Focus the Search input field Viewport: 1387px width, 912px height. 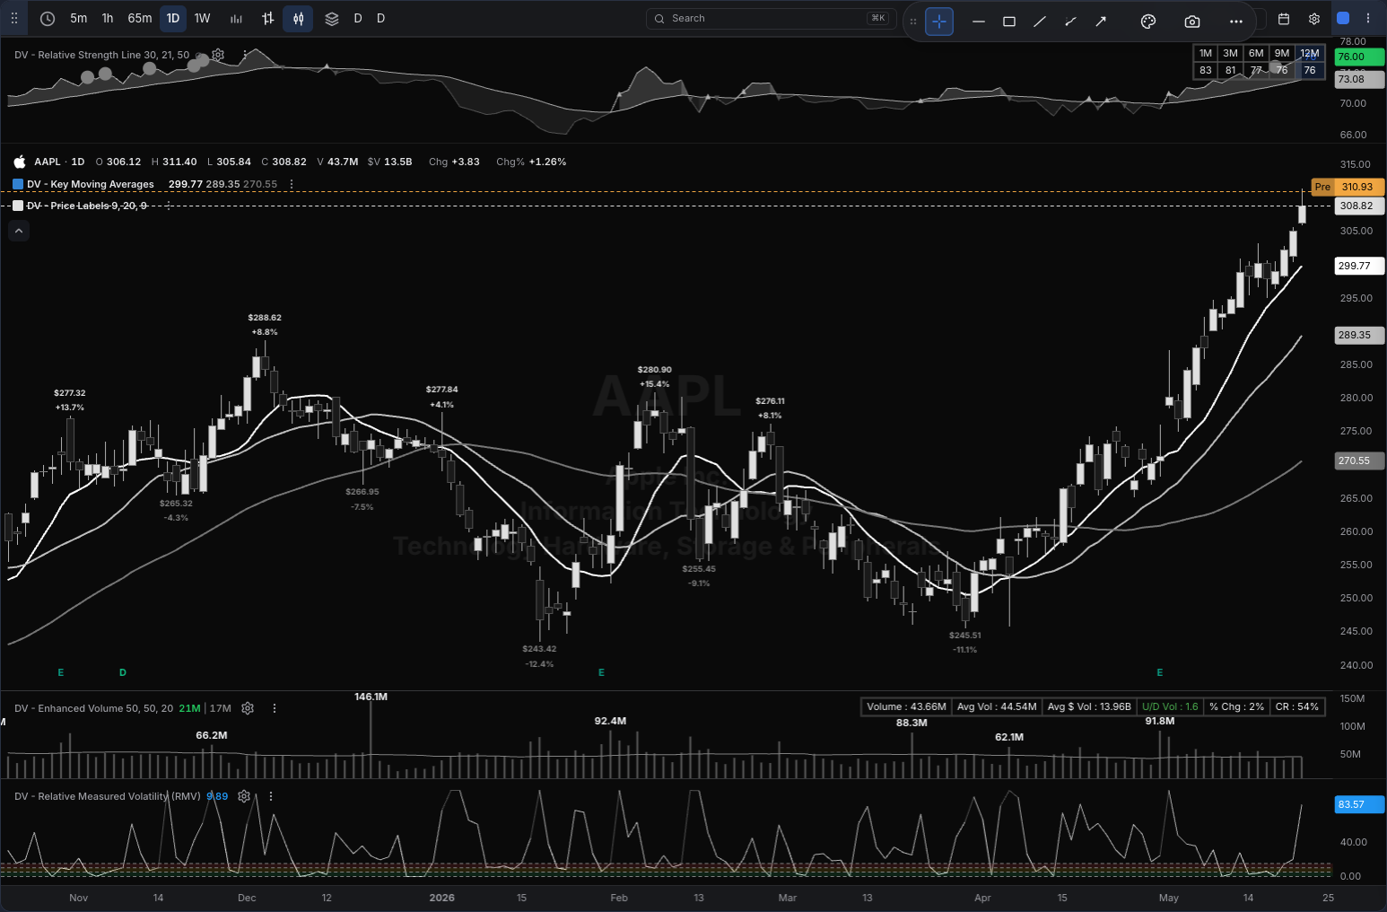pos(771,18)
